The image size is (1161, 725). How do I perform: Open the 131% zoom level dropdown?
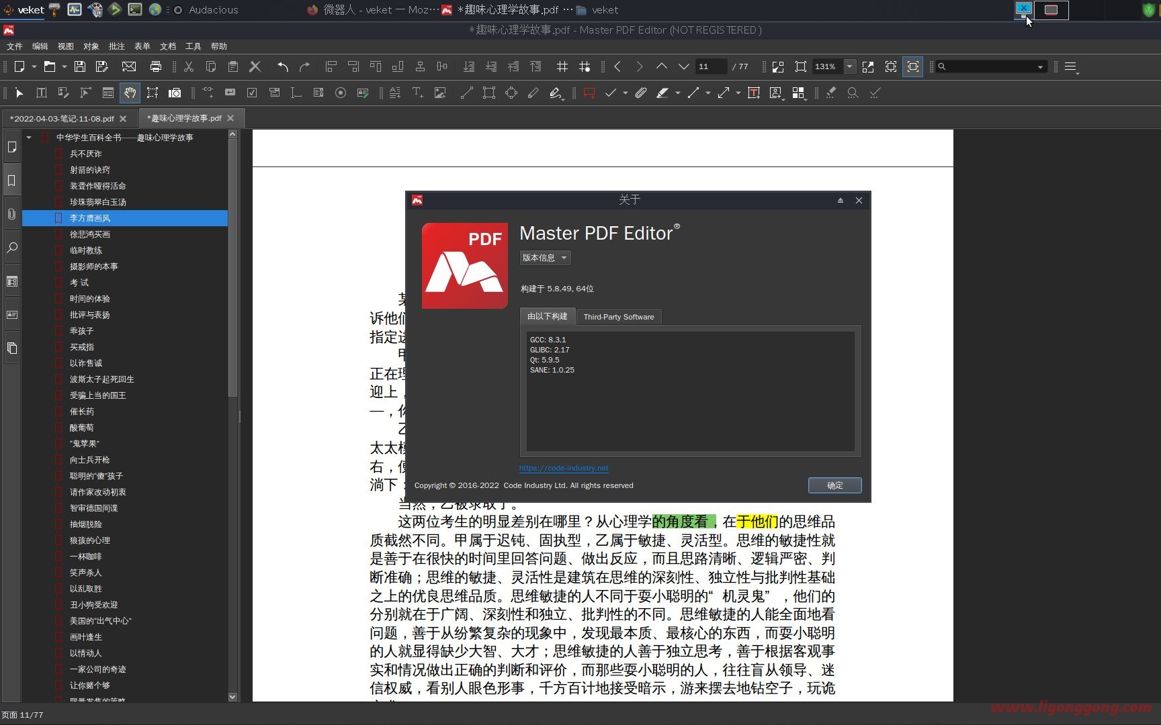click(x=849, y=66)
